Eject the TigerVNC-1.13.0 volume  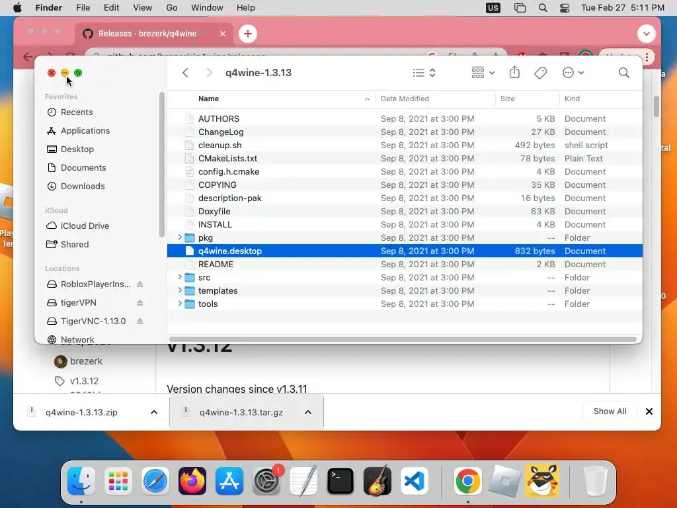[140, 321]
